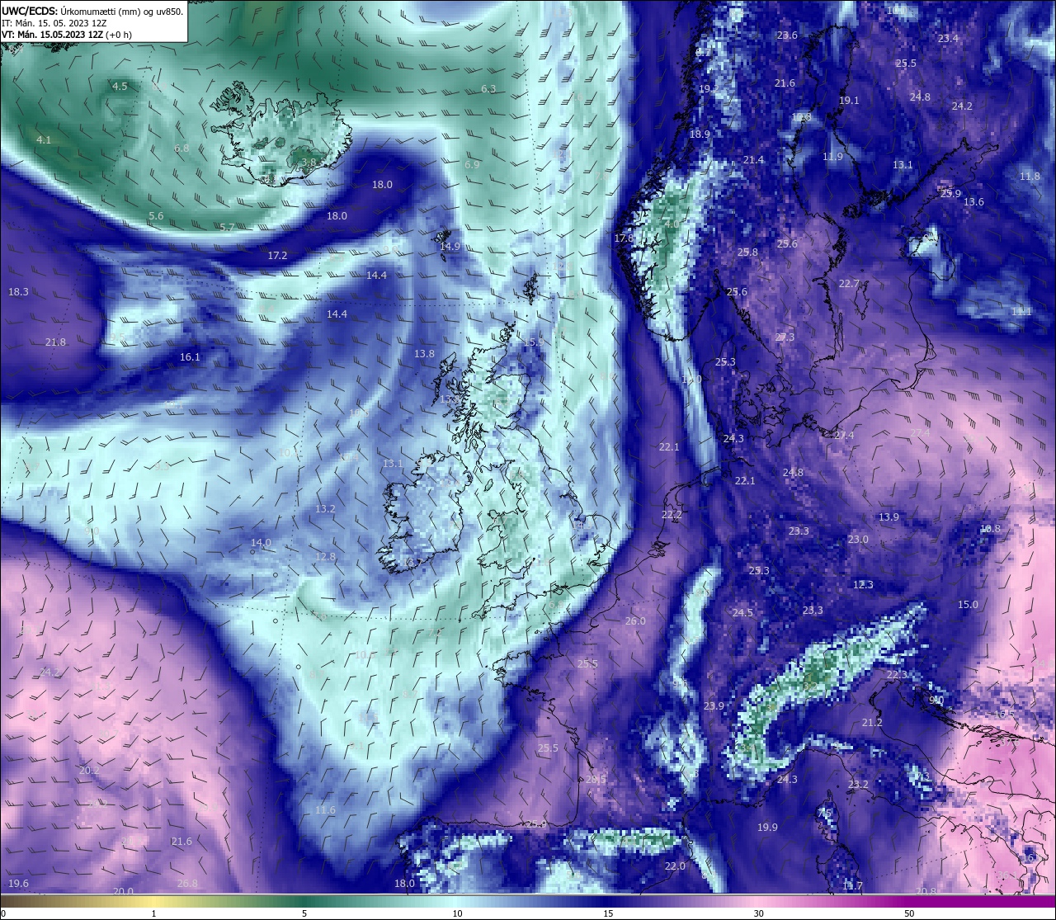Click the '5.7' value label
1056x920 pixels.
(x=228, y=228)
